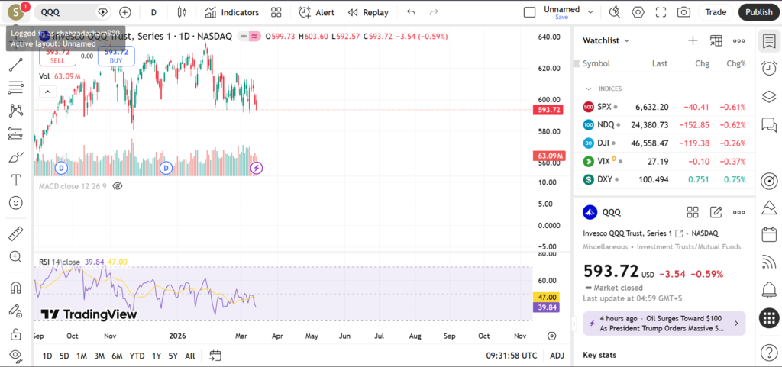Viewport: 782px width, 367px height.
Task: Select the Text drawing tool
Action: tap(15, 180)
